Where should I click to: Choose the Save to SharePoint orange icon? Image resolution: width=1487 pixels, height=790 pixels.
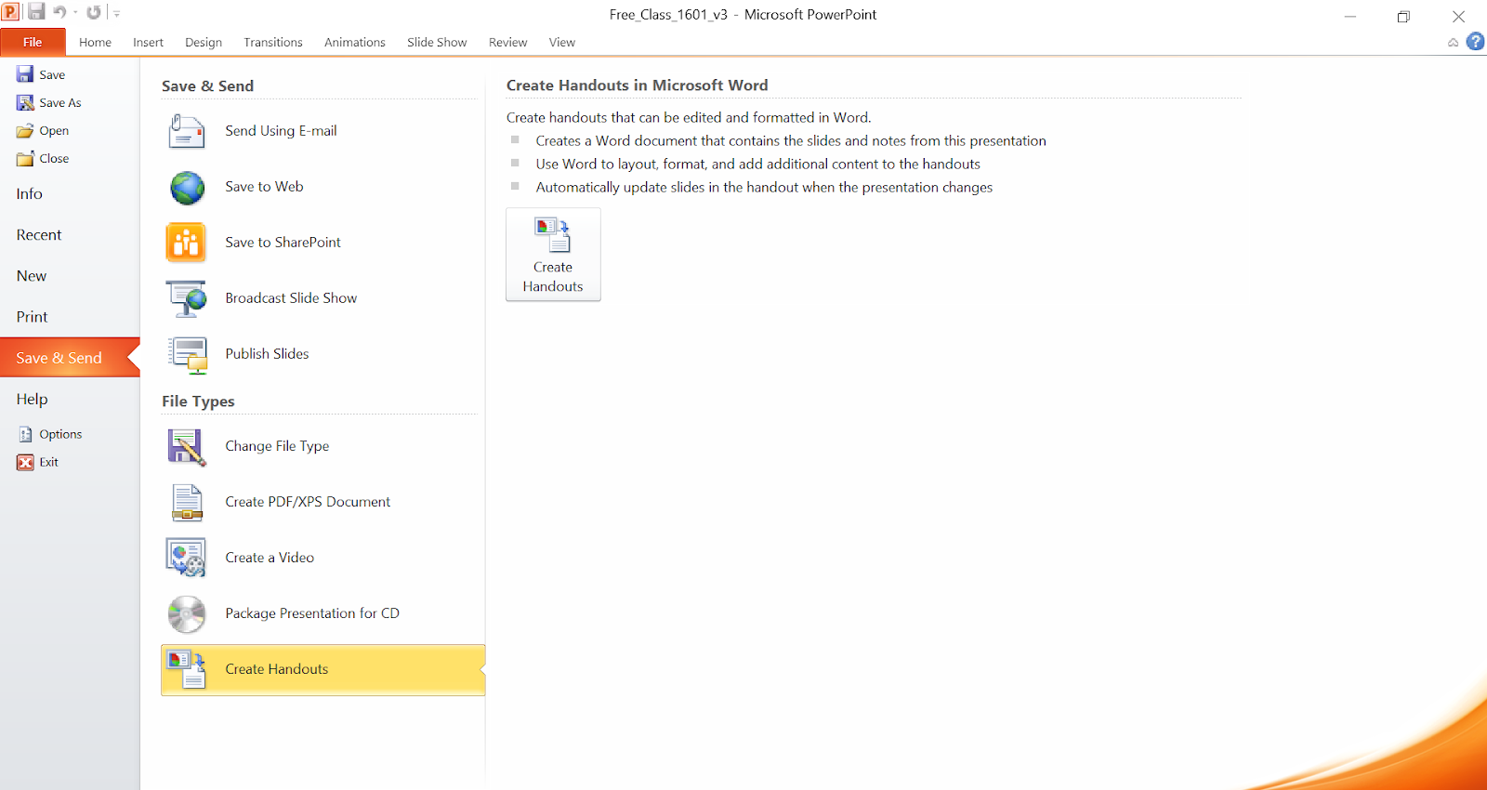(186, 243)
